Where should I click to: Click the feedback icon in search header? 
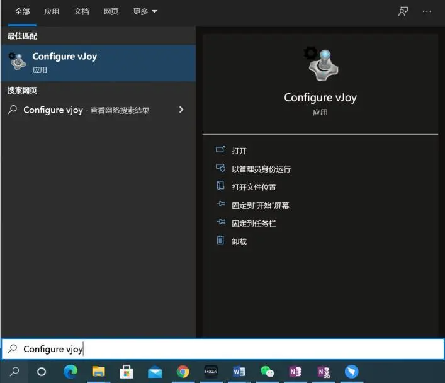403,11
